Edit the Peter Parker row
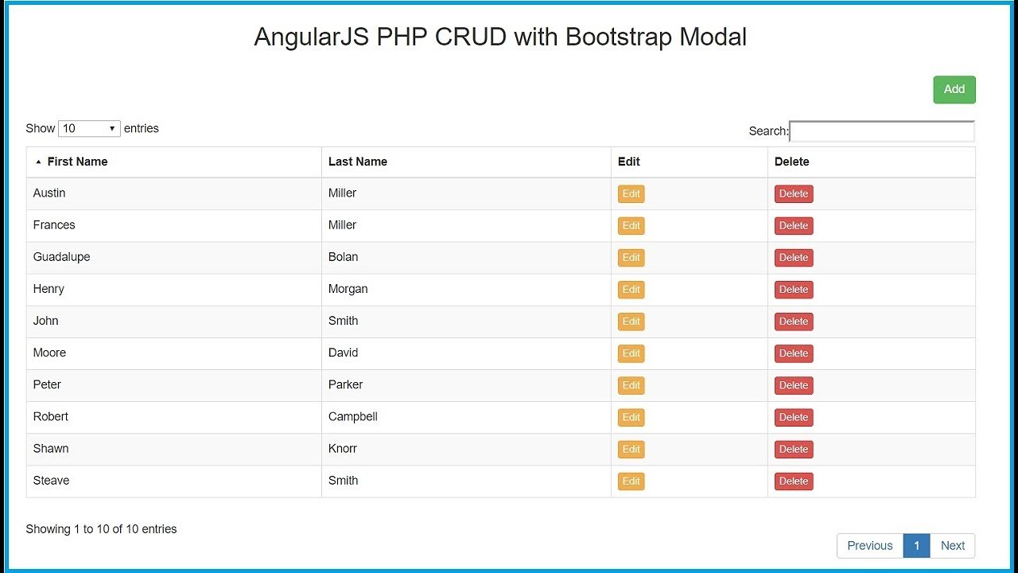The height and width of the screenshot is (573, 1018). (631, 384)
